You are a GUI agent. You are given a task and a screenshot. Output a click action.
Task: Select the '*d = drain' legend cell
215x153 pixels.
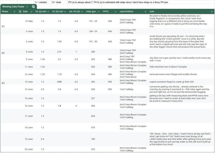point(56,2)
